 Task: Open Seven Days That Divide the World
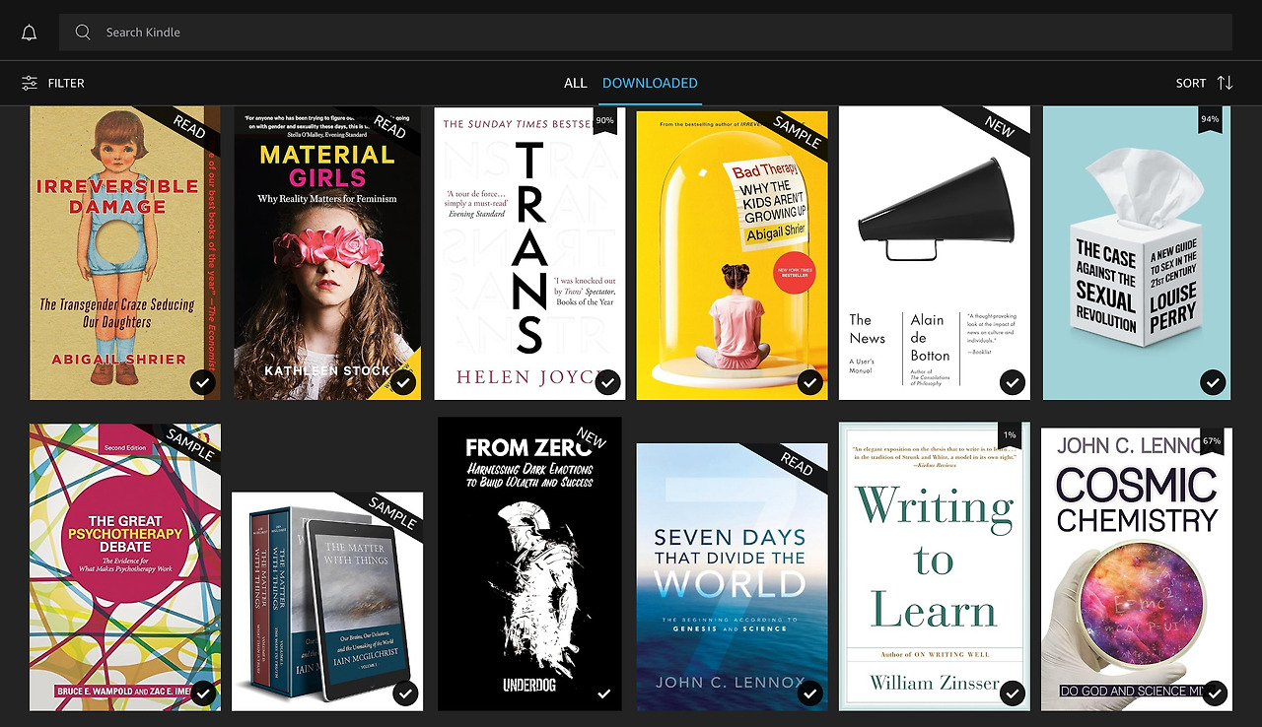click(732, 577)
